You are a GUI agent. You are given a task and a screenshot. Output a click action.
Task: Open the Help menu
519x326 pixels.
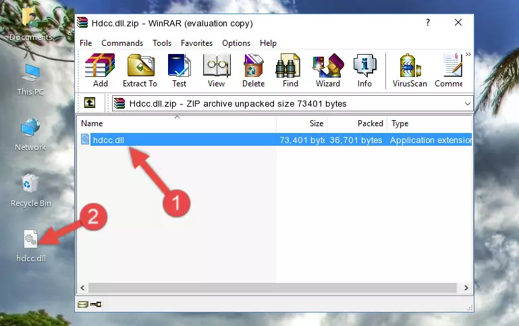268,43
